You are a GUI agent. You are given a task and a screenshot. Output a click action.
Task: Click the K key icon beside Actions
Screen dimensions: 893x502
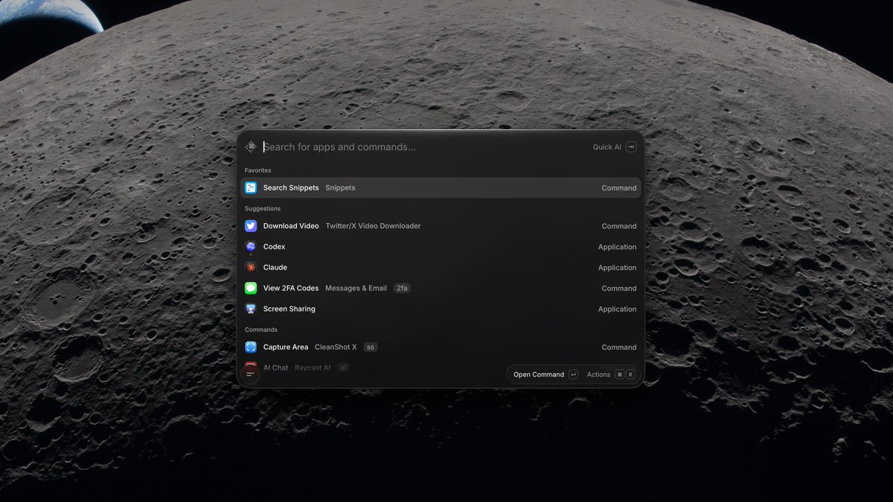(631, 375)
